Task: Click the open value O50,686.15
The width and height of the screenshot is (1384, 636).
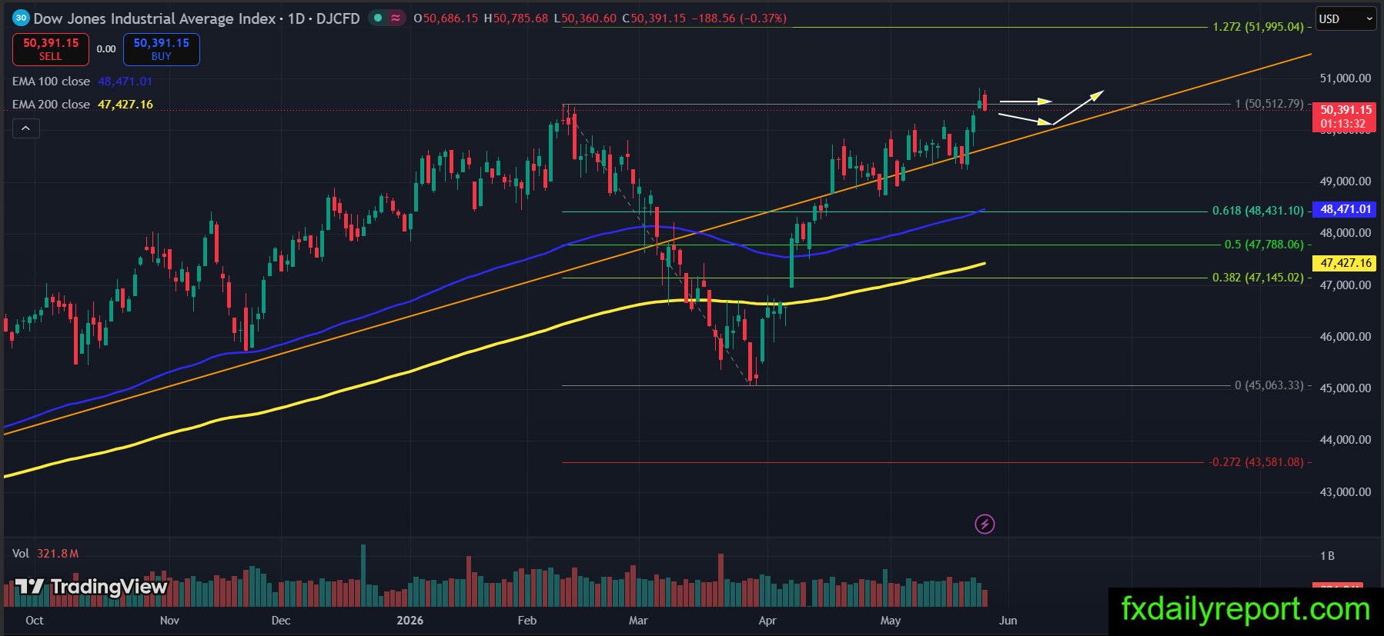Action: [446, 18]
